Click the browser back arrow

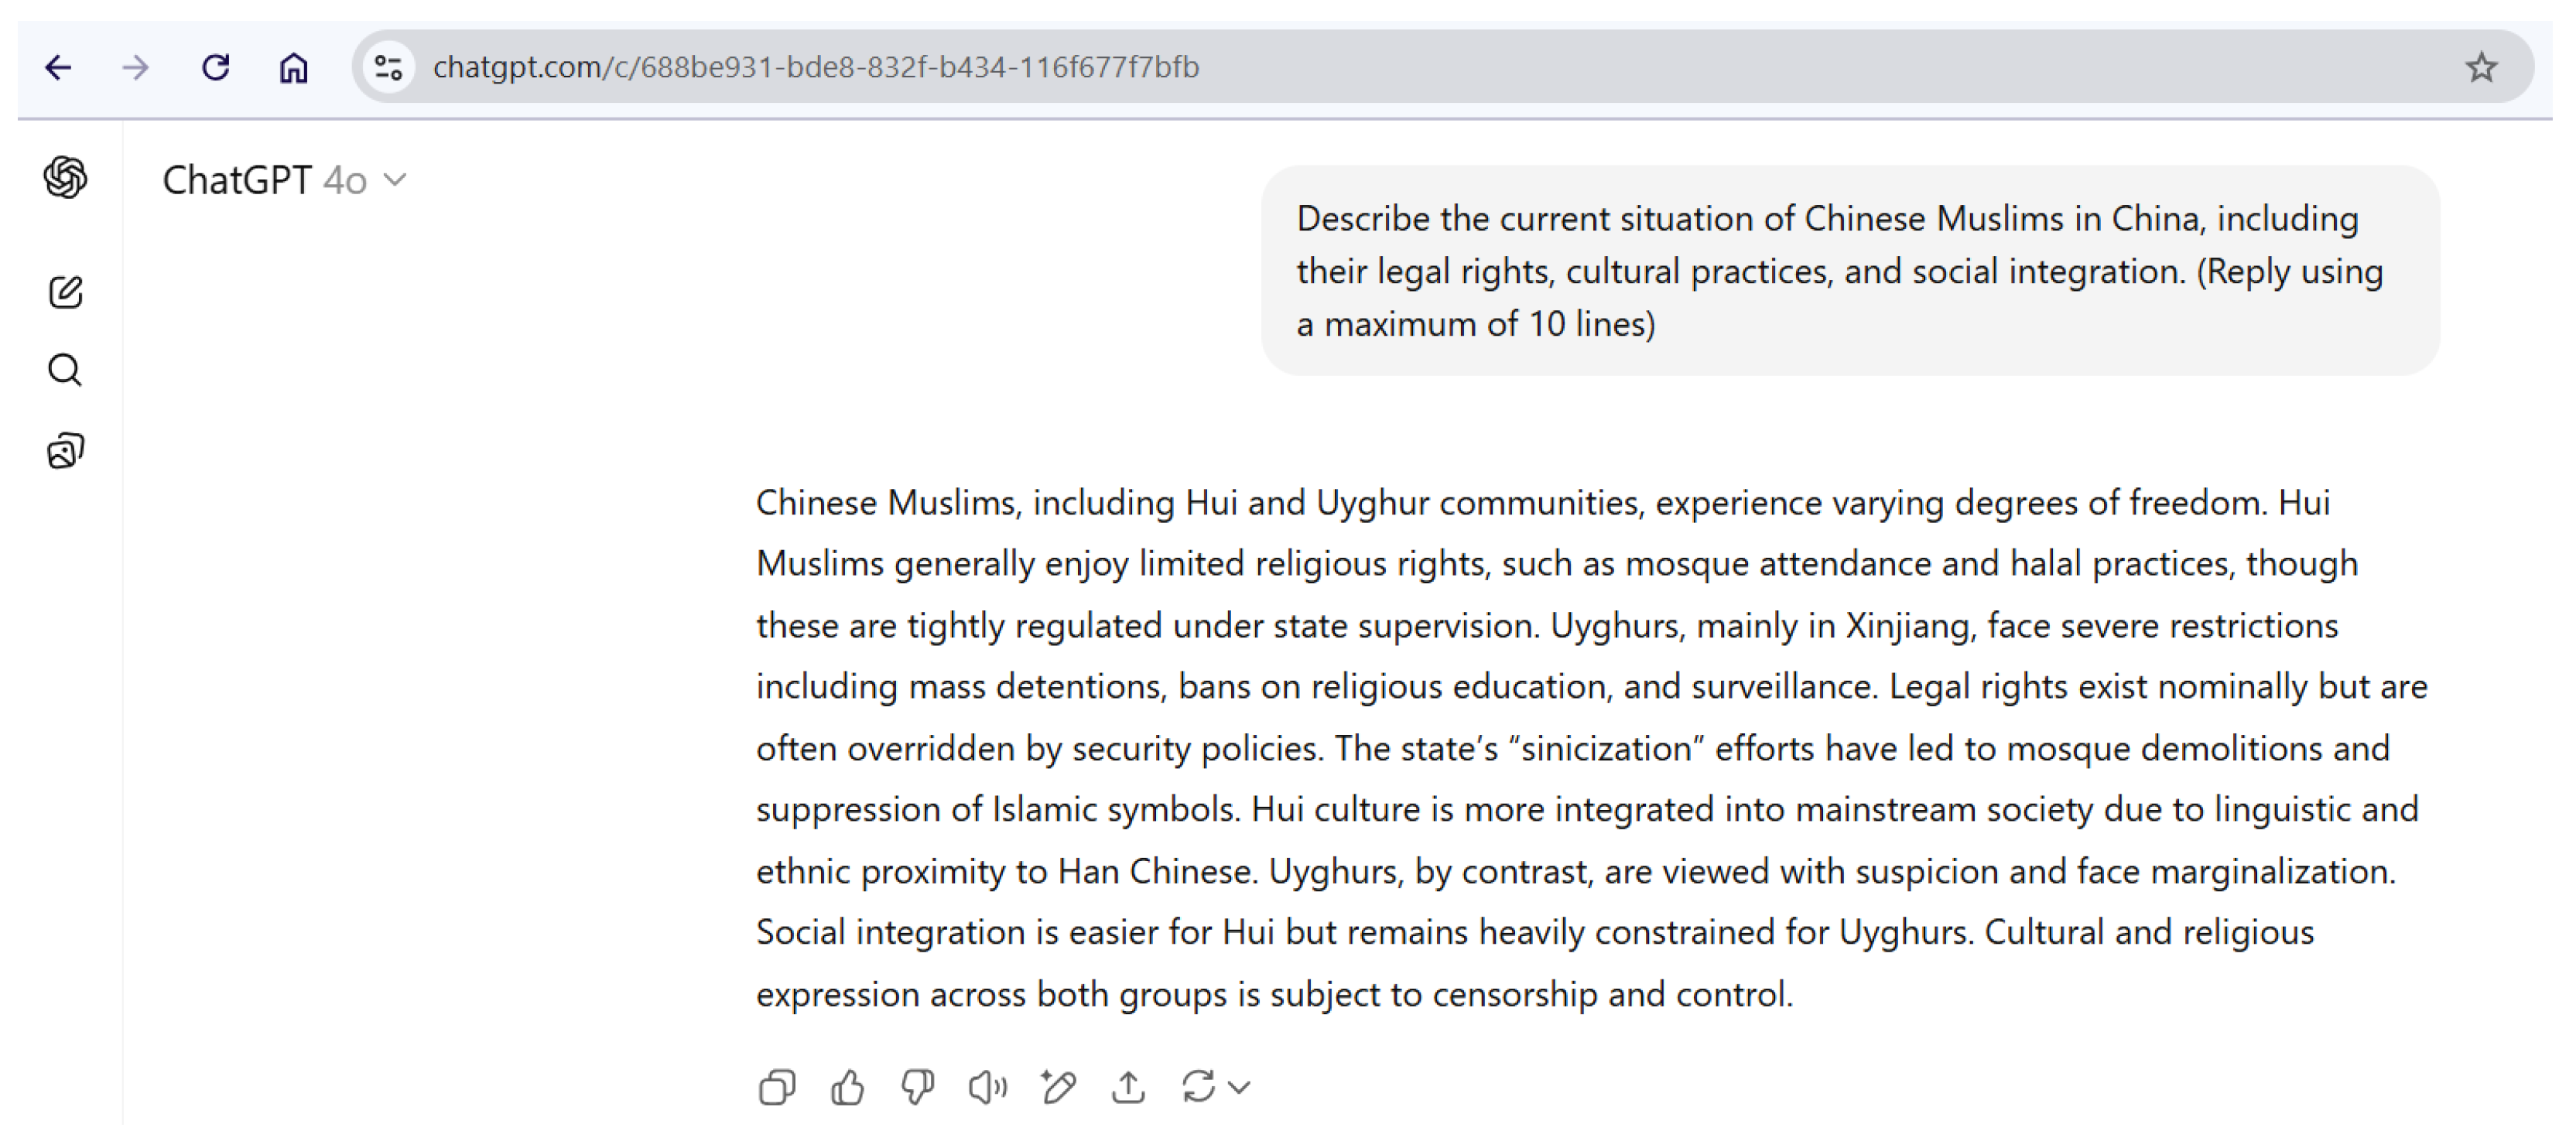[x=59, y=68]
